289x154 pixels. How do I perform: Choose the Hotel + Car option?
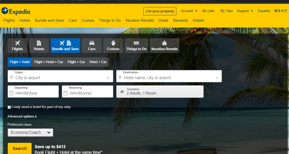click(x=98, y=62)
